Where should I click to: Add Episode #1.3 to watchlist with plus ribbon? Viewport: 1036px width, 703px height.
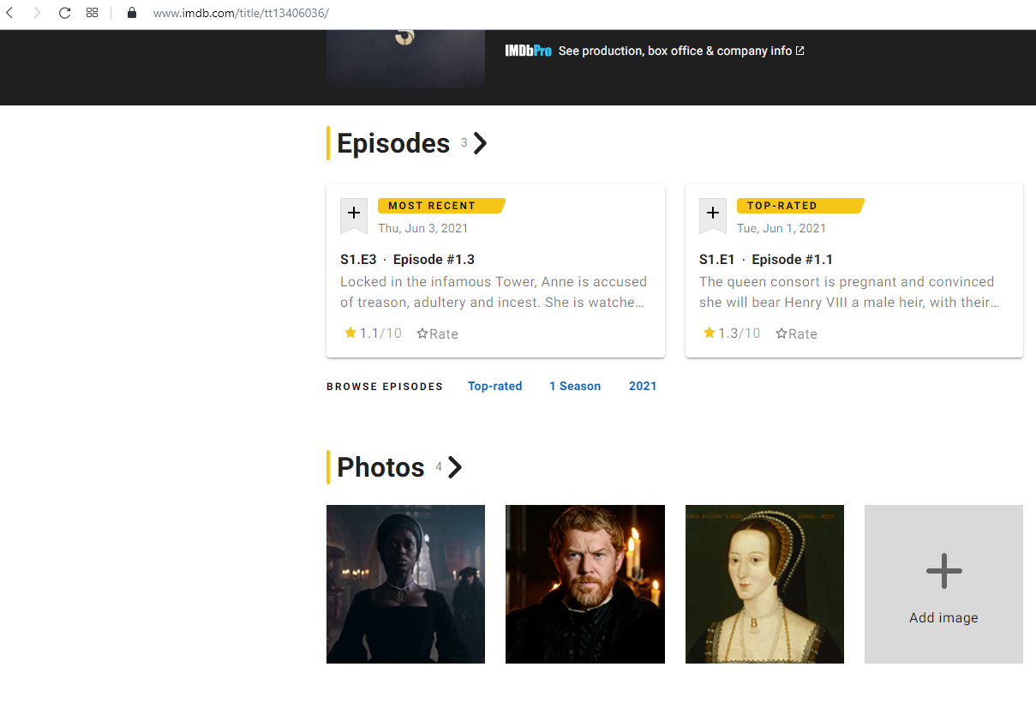pos(354,215)
